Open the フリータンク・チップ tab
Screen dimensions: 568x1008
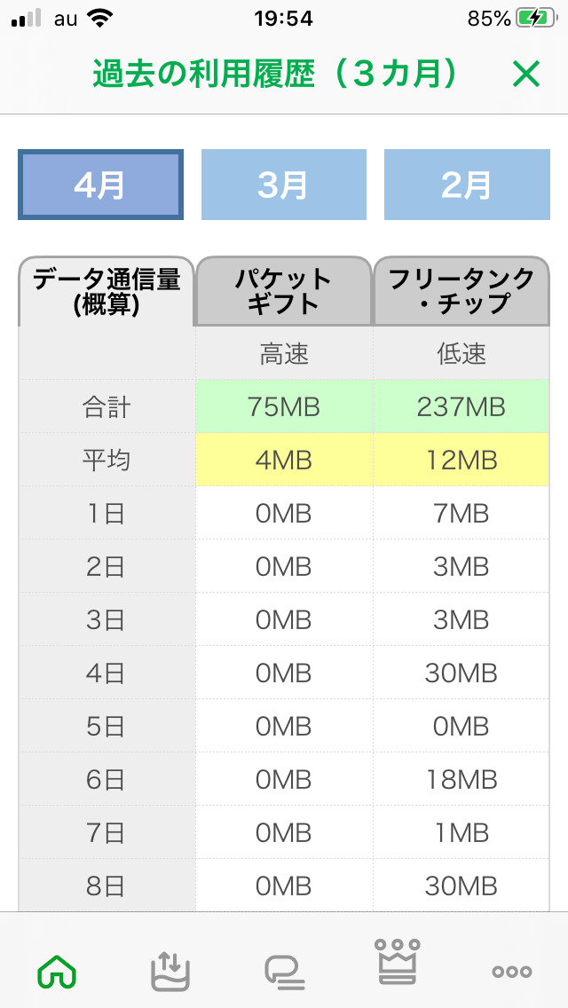click(461, 292)
